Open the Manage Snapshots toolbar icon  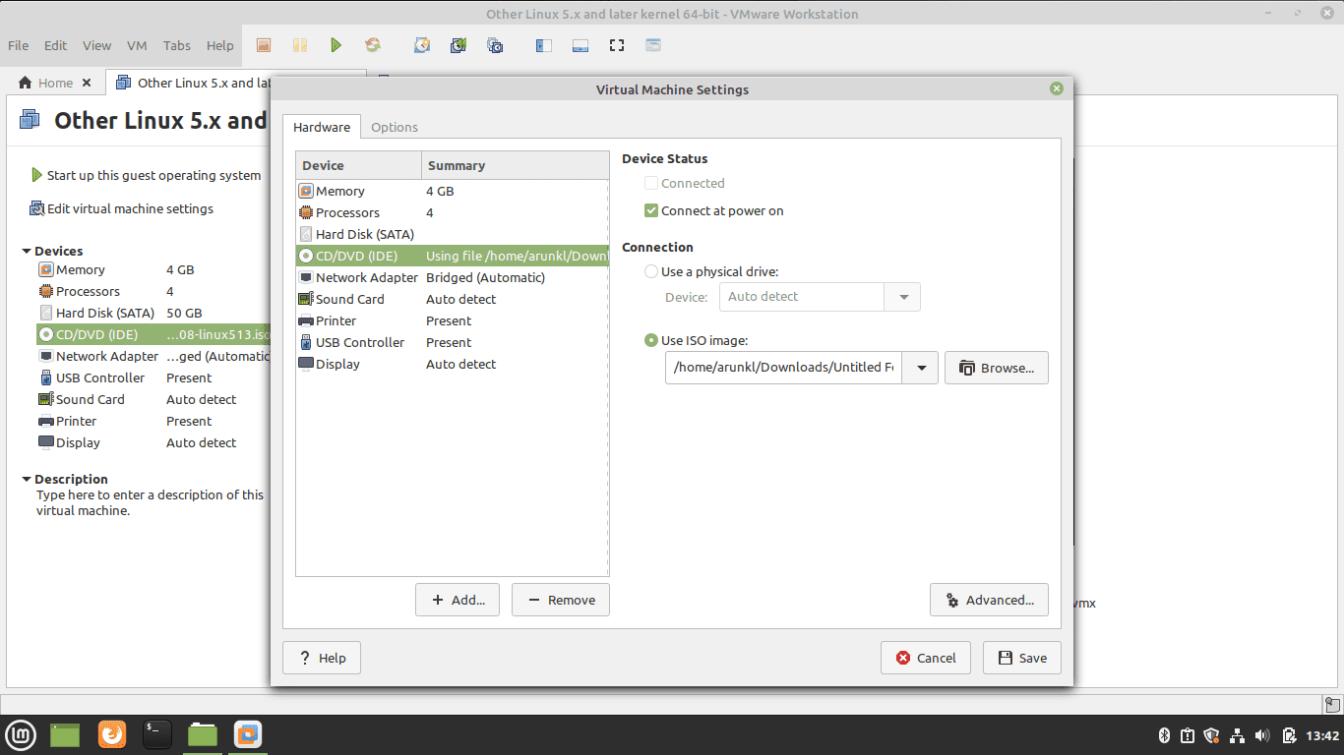[x=495, y=45]
